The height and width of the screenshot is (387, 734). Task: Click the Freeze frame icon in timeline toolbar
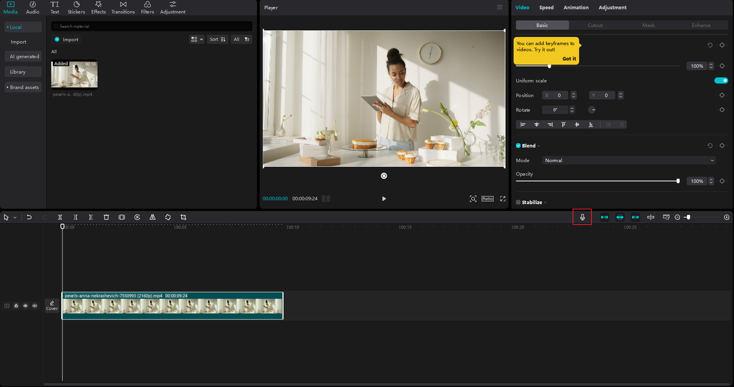click(x=122, y=217)
